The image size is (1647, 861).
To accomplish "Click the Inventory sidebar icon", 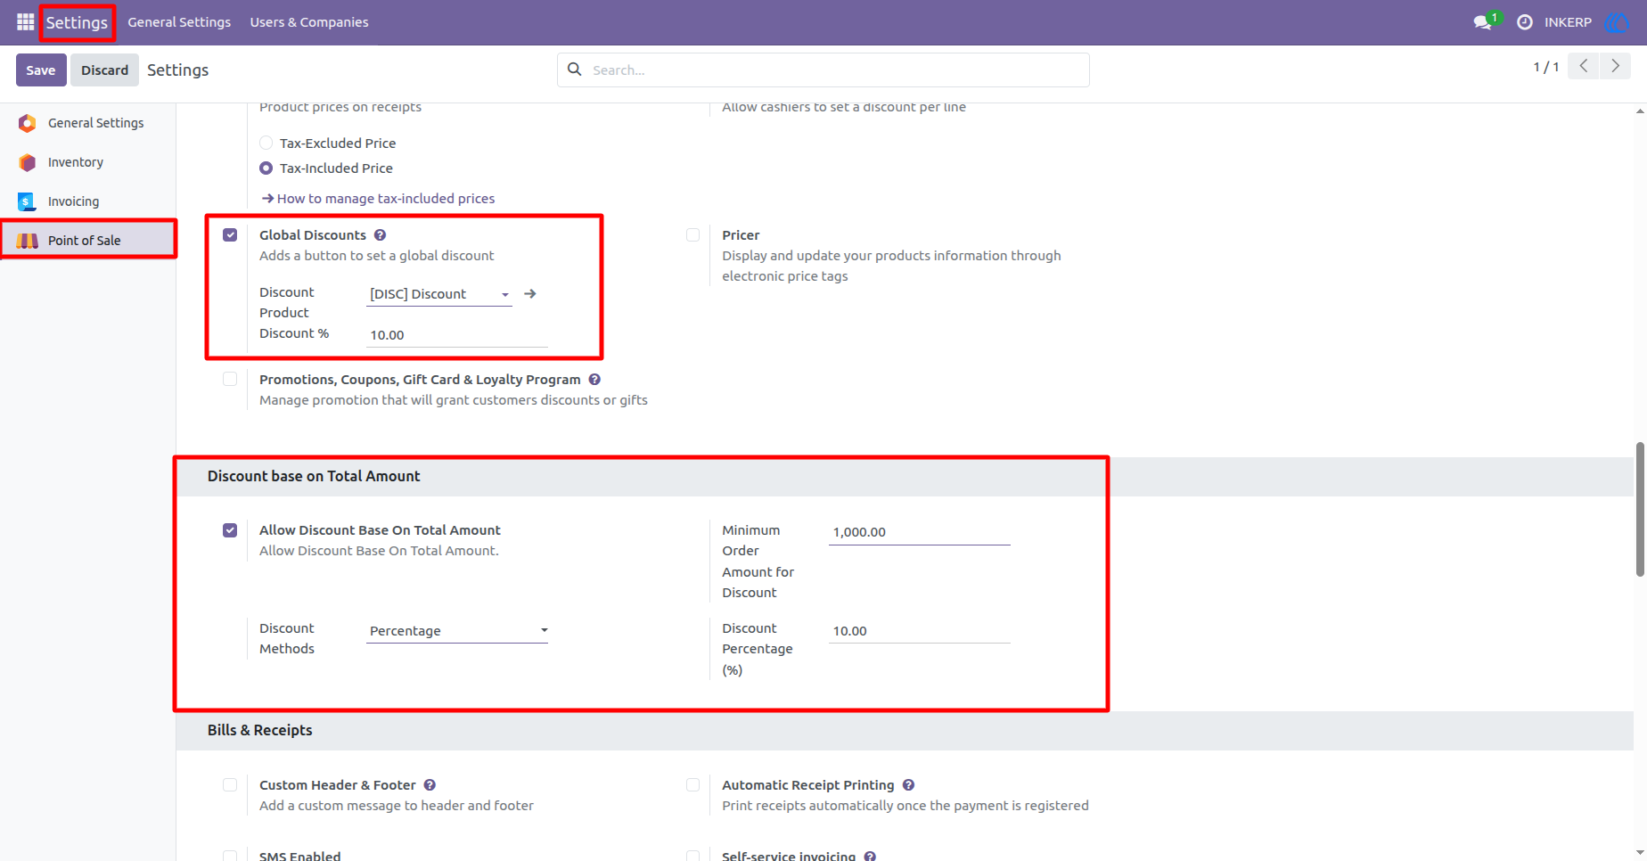I will click(27, 162).
